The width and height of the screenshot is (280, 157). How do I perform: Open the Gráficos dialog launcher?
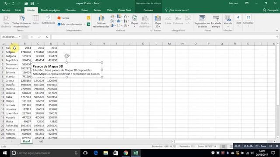click(x=151, y=31)
